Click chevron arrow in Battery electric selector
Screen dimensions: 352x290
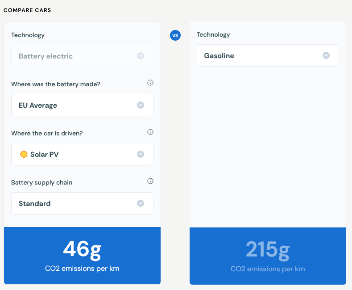coord(141,56)
